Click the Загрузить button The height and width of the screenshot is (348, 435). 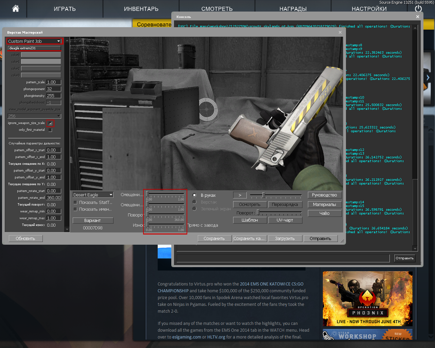(285, 238)
